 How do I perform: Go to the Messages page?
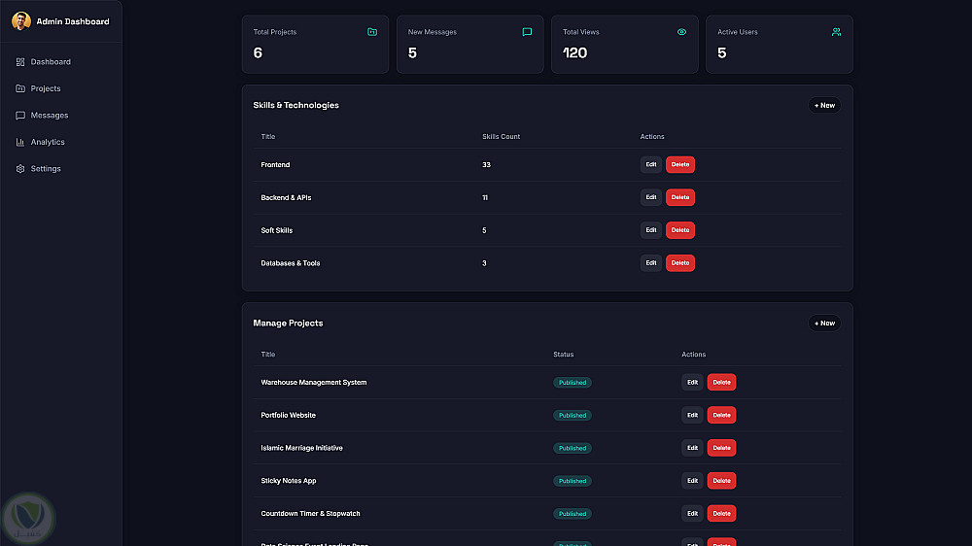coord(50,116)
